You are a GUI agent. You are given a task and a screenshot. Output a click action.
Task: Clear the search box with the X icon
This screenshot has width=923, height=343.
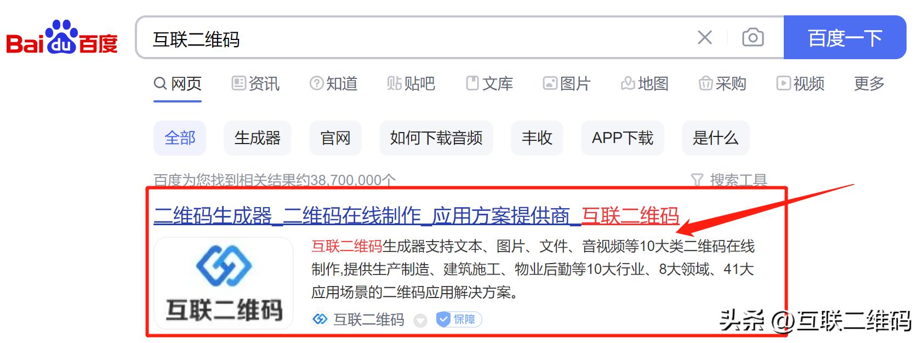(x=705, y=38)
